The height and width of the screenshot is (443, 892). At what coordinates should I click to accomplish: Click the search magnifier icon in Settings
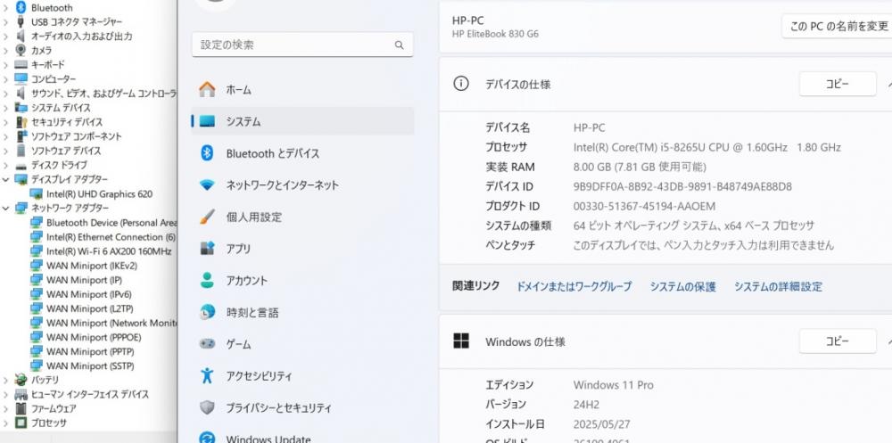[x=400, y=45]
